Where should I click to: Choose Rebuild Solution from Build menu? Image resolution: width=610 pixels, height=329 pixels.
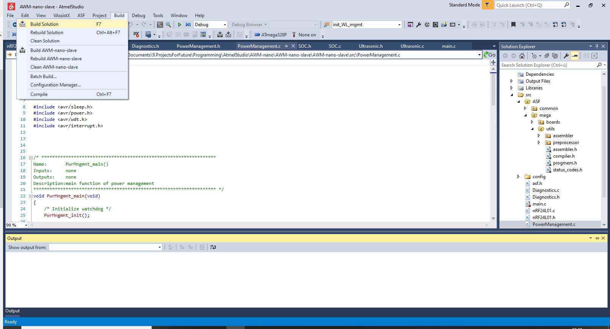point(72,33)
